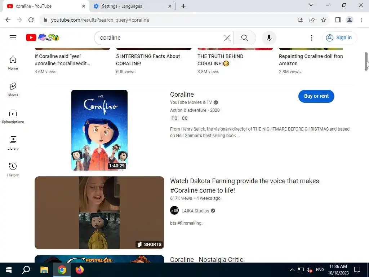Open Windows Start menu
The image size is (369, 277).
click(x=9, y=270)
